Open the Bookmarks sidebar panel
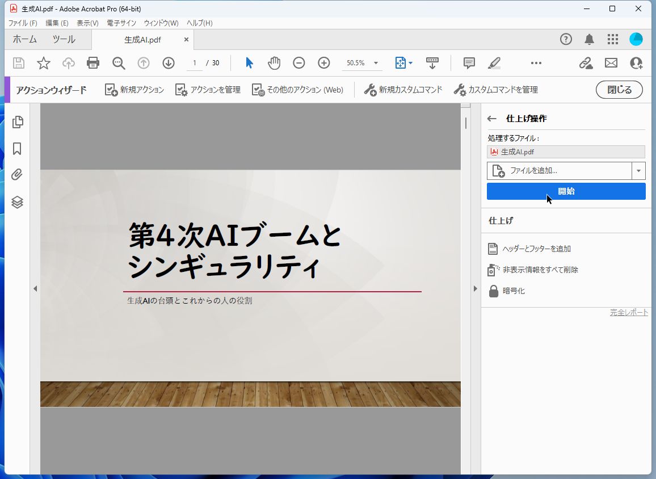The width and height of the screenshot is (656, 479). coord(17,148)
